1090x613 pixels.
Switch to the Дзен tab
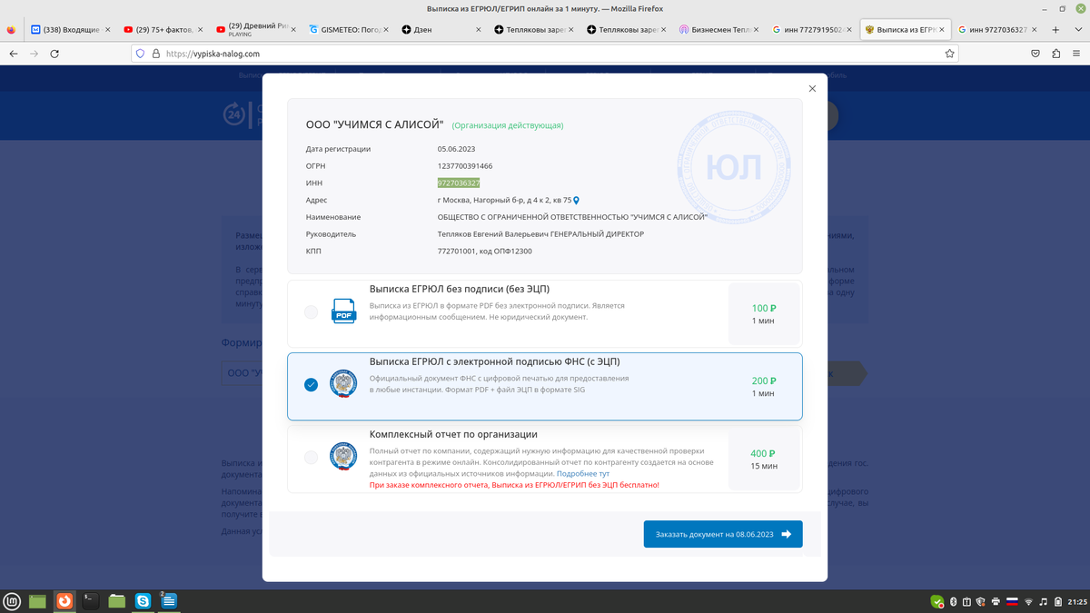pyautogui.click(x=440, y=29)
